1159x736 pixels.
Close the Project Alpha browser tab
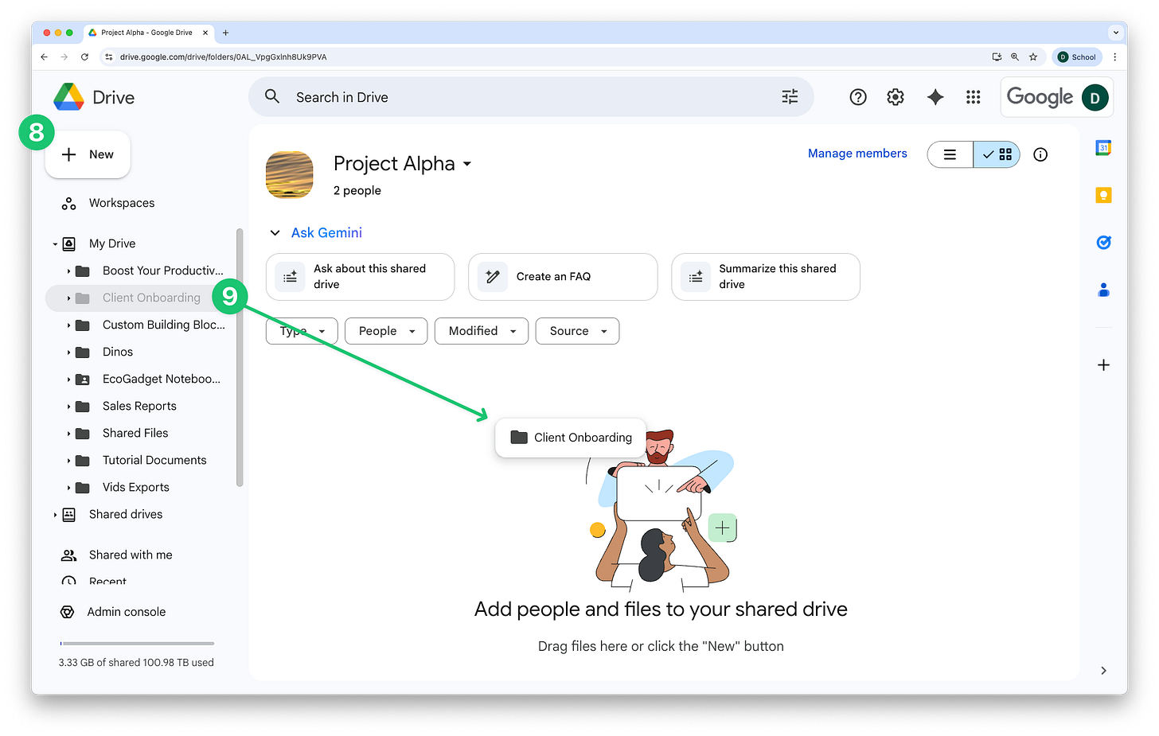click(205, 33)
